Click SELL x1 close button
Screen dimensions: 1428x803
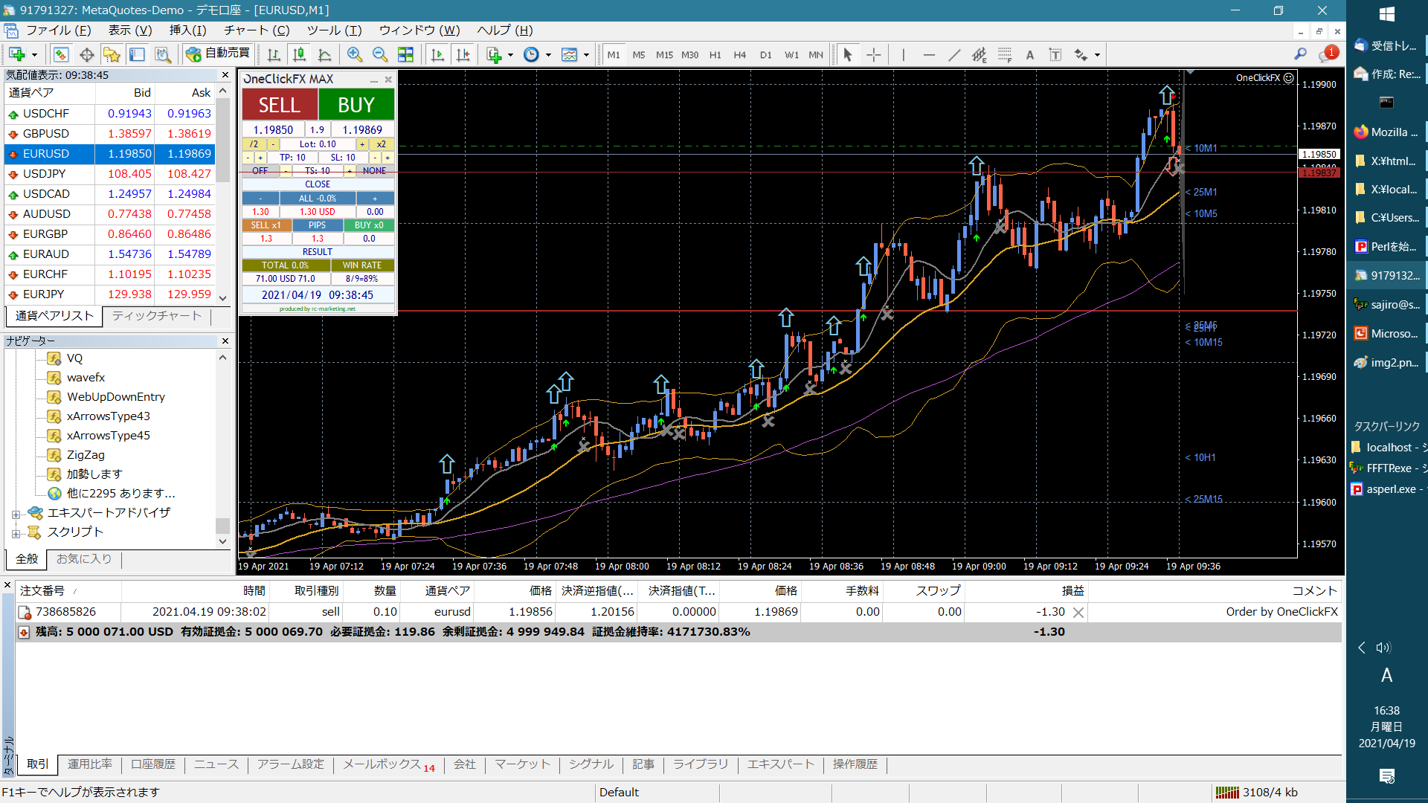(266, 225)
